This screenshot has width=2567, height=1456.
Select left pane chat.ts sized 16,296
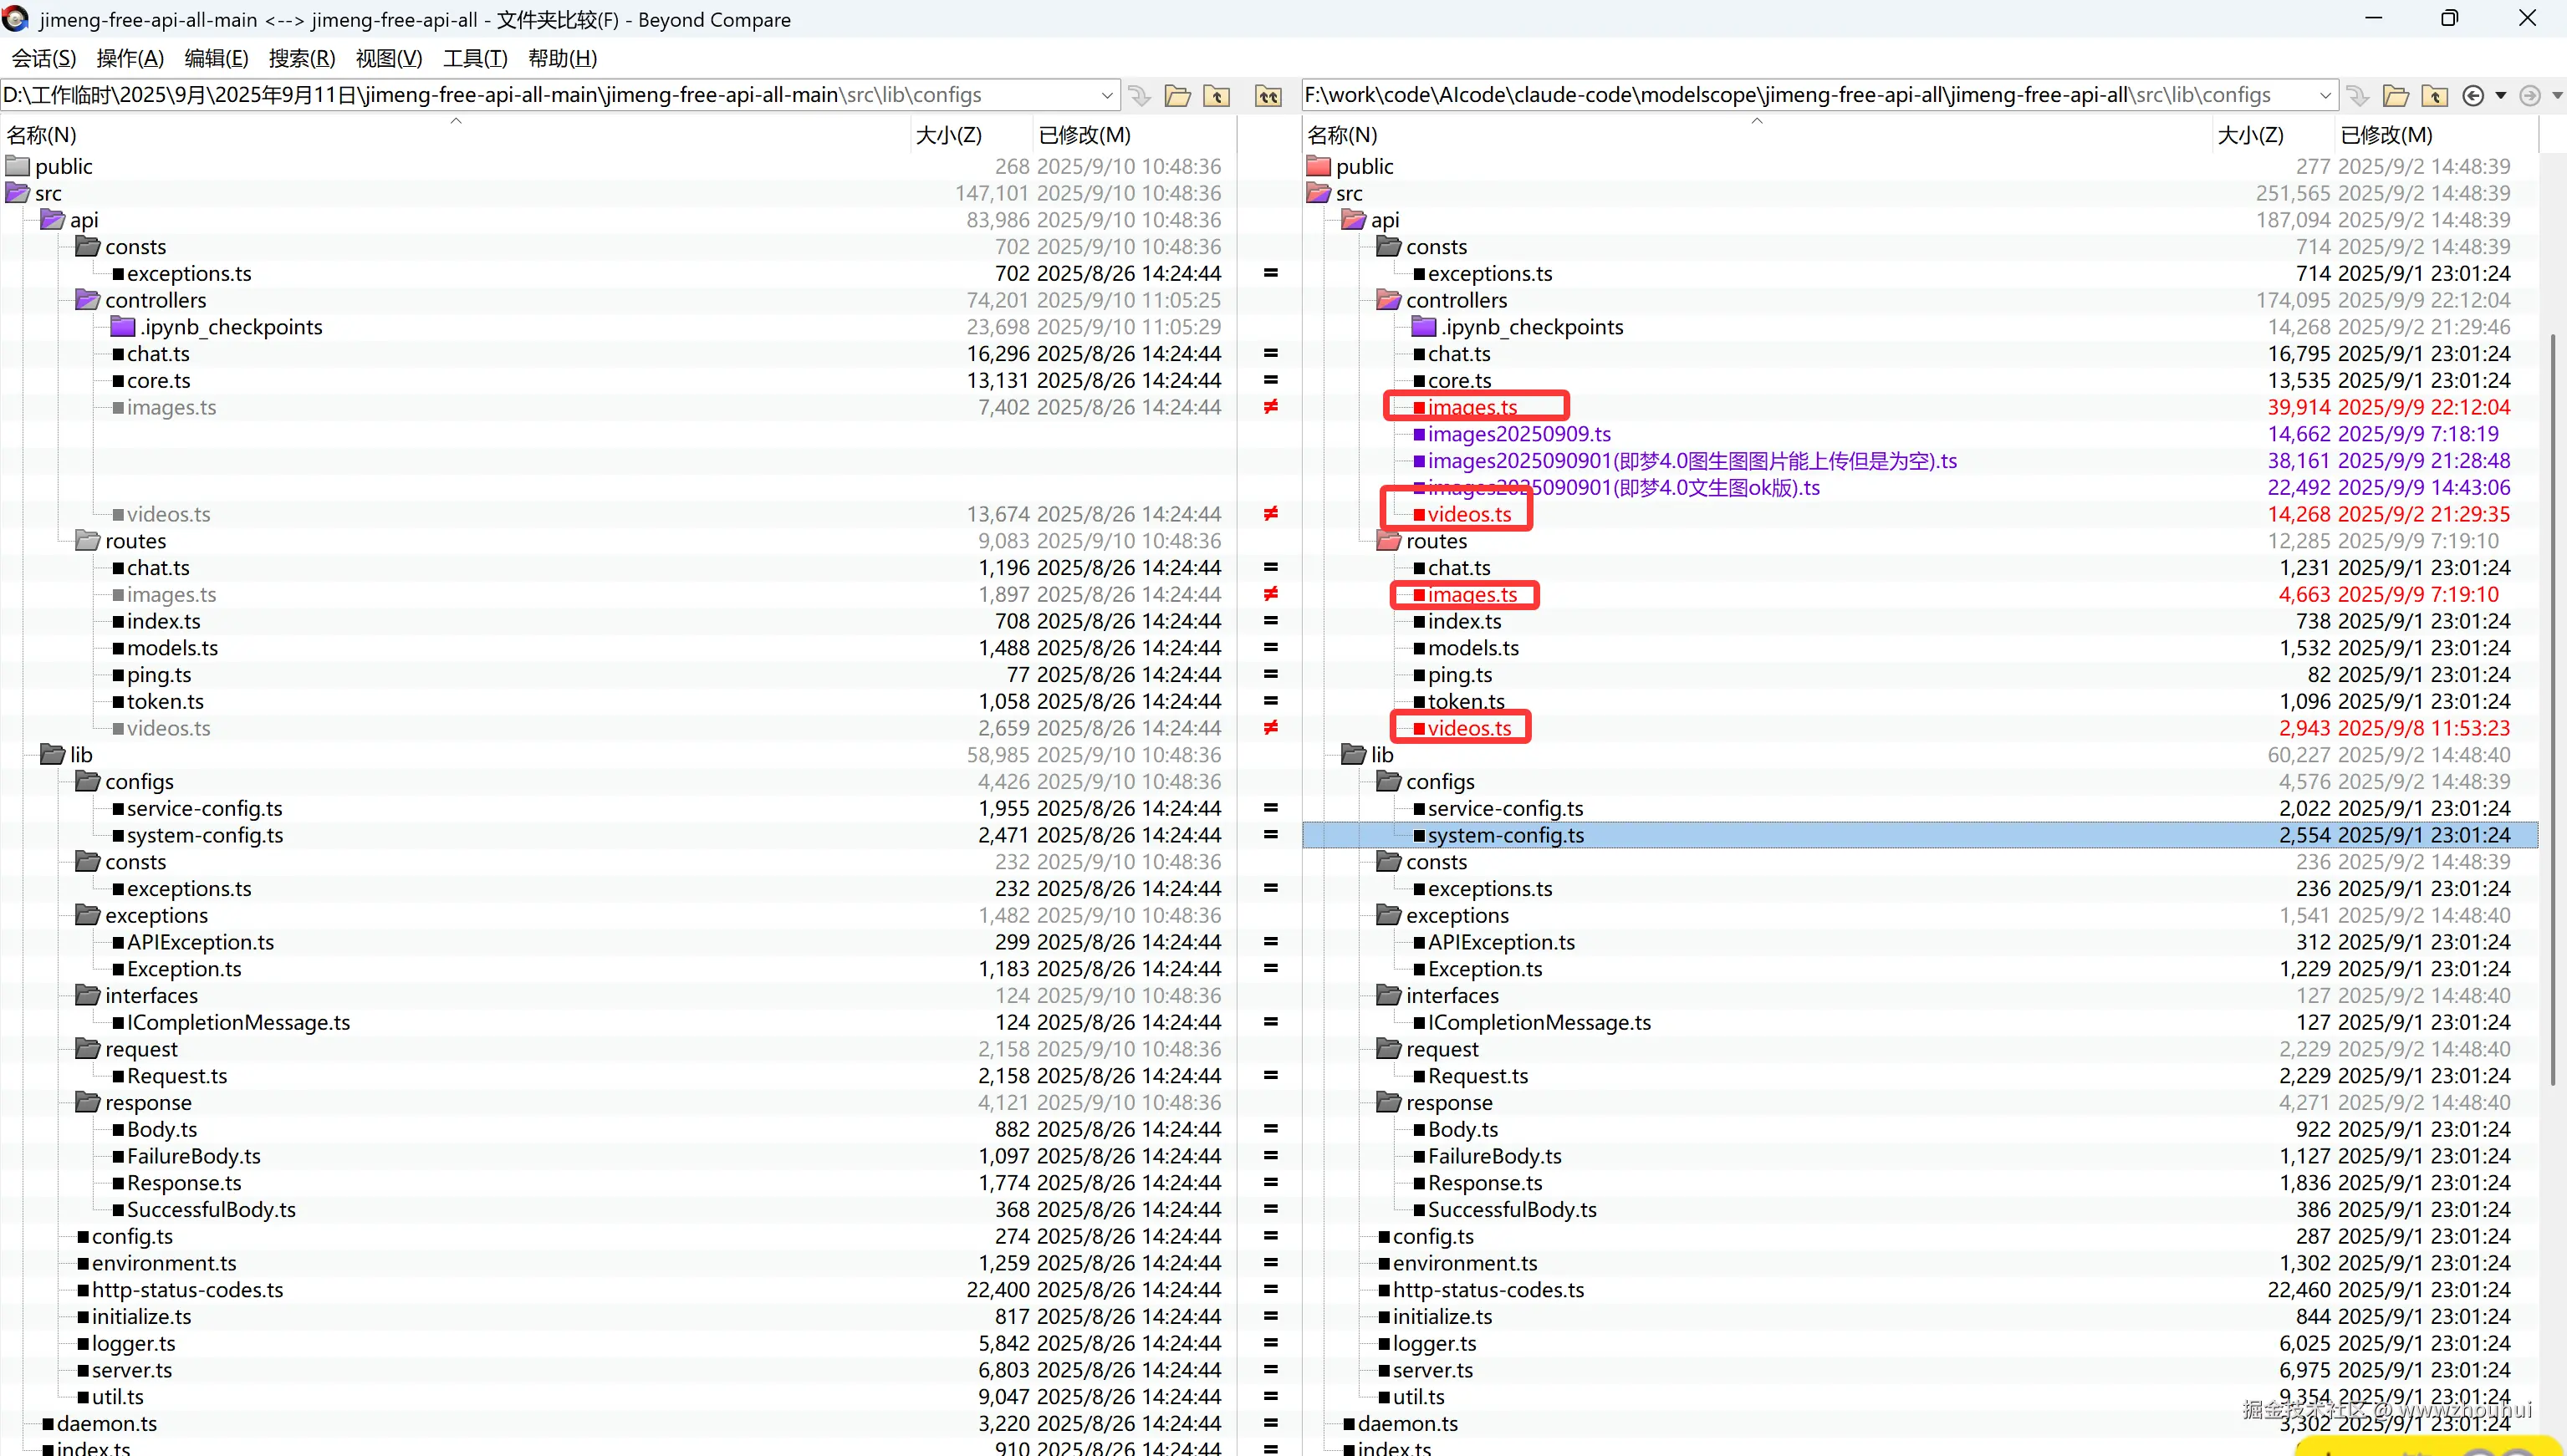tap(158, 354)
